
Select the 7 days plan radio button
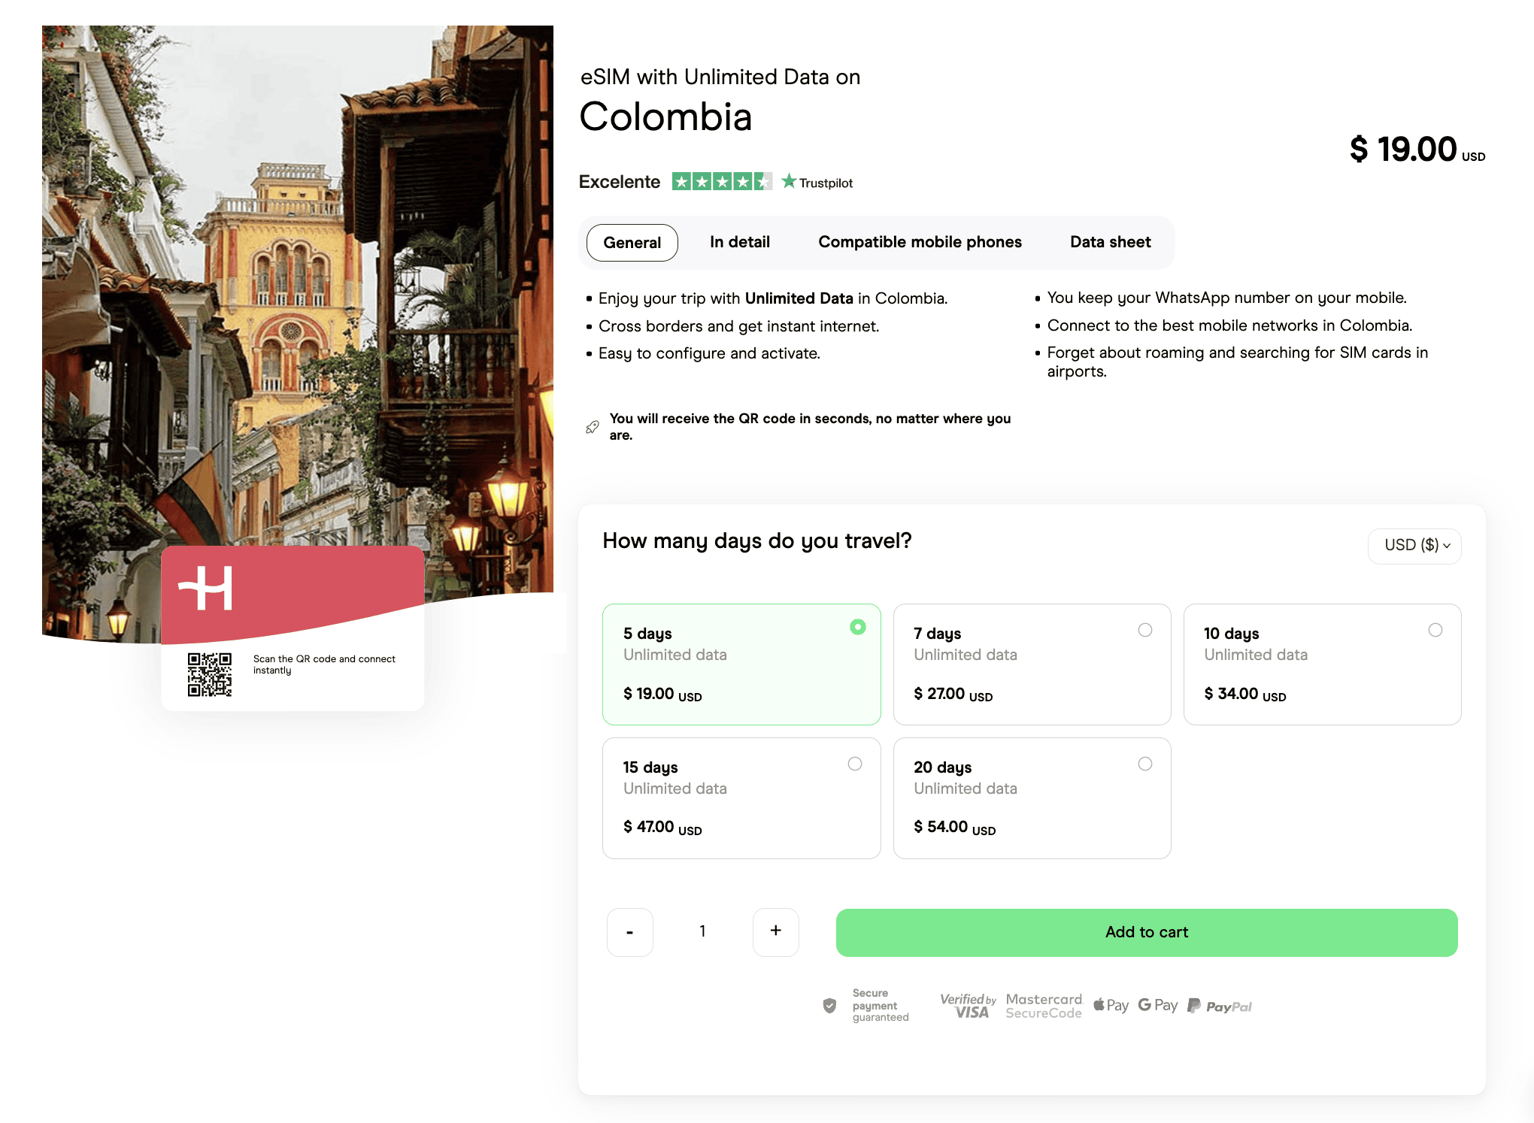tap(1144, 630)
